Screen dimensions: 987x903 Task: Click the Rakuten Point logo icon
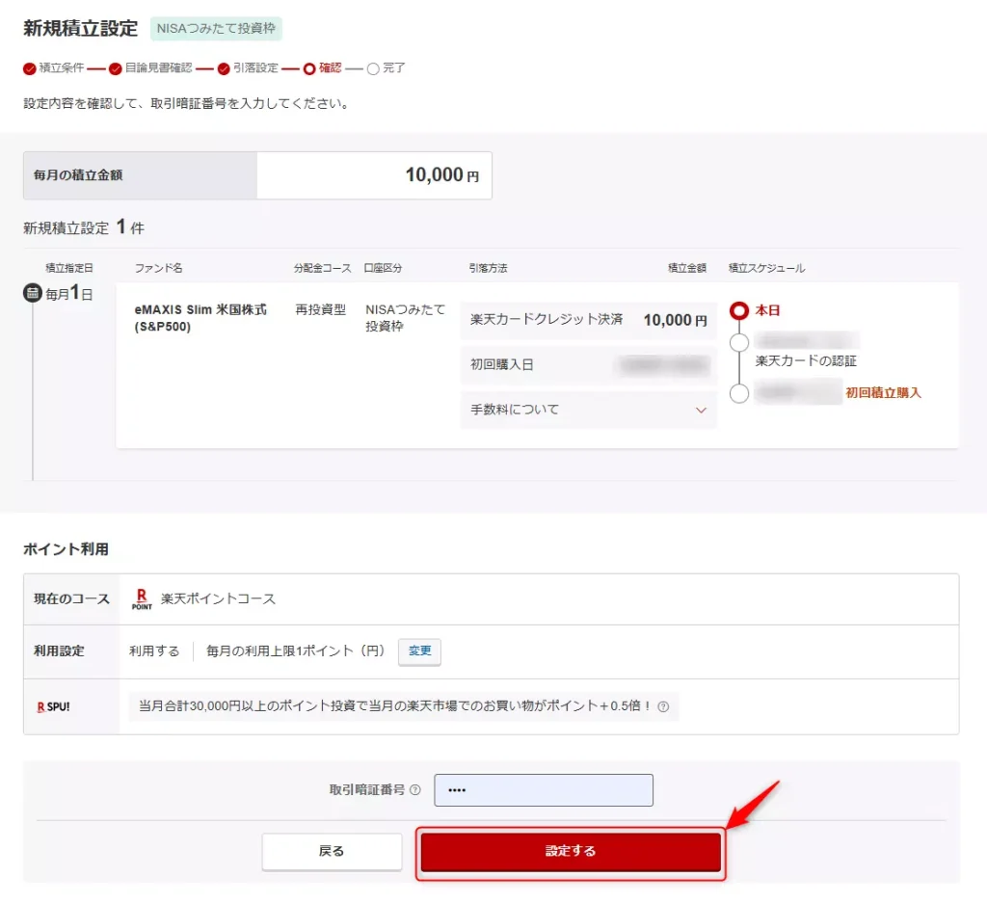(140, 598)
